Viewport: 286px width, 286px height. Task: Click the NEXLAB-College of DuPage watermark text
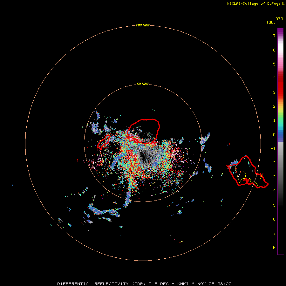coord(256,3)
